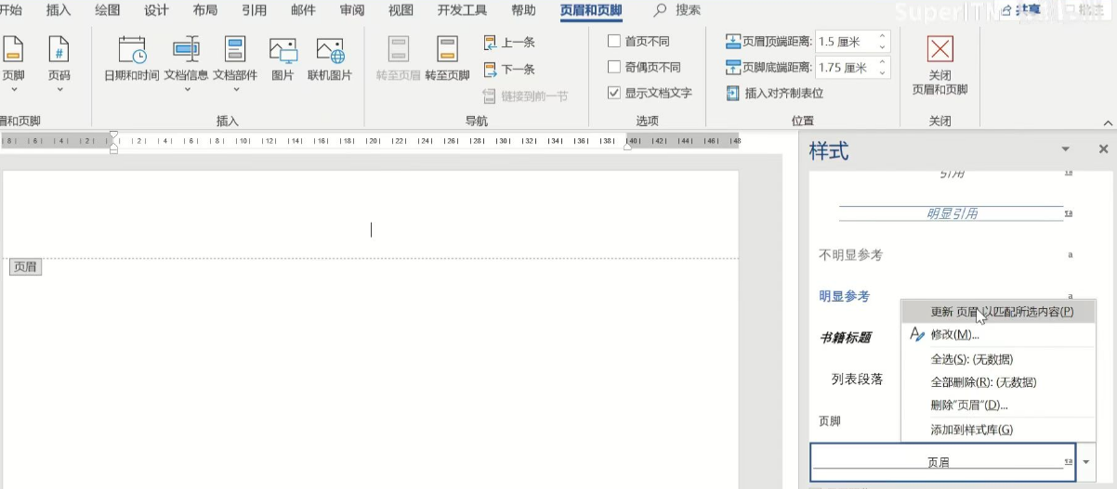
Task: Open the 绘图 ribbon tab
Action: [107, 10]
